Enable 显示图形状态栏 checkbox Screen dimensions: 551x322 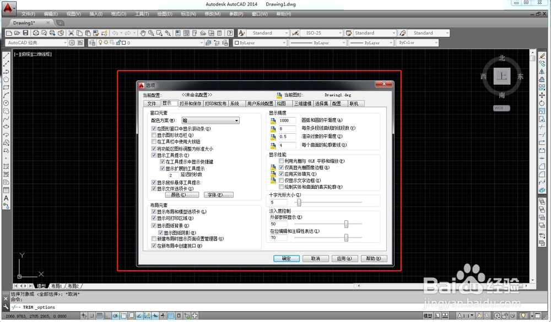[154, 135]
